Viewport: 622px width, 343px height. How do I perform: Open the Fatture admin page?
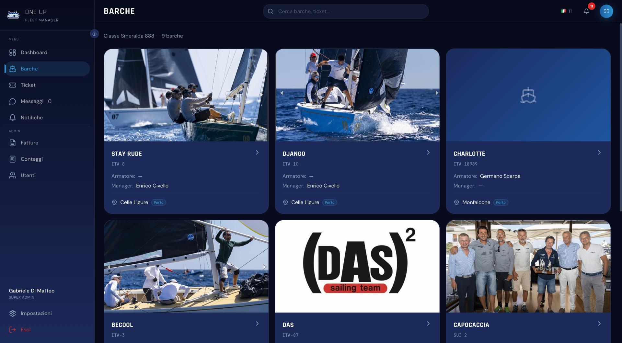47,143
